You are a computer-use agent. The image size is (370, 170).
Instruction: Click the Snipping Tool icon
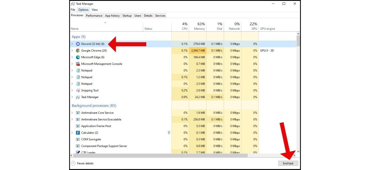pos(78,90)
